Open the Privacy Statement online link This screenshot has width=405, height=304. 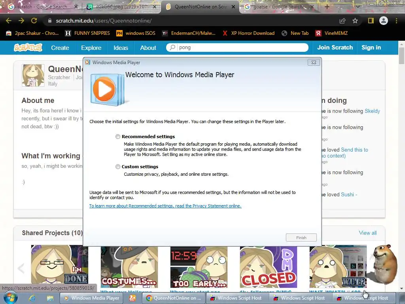coord(165,206)
